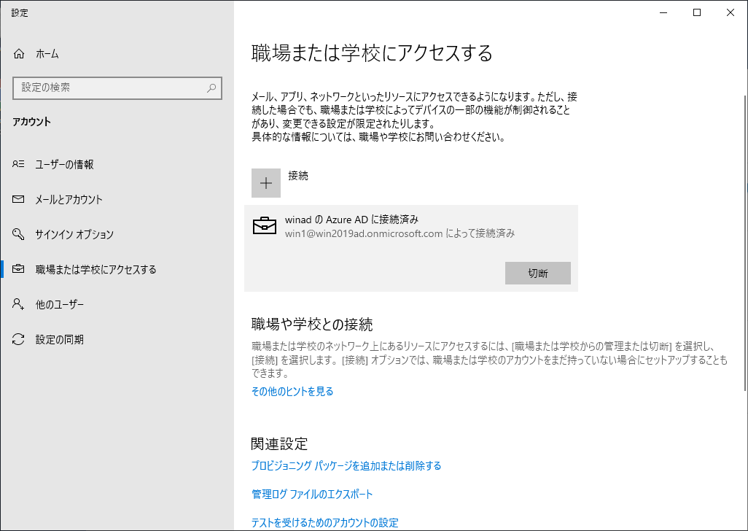Open ユーザーの情報 in the sidebar
The height and width of the screenshot is (531, 748).
pyautogui.click(x=117, y=164)
